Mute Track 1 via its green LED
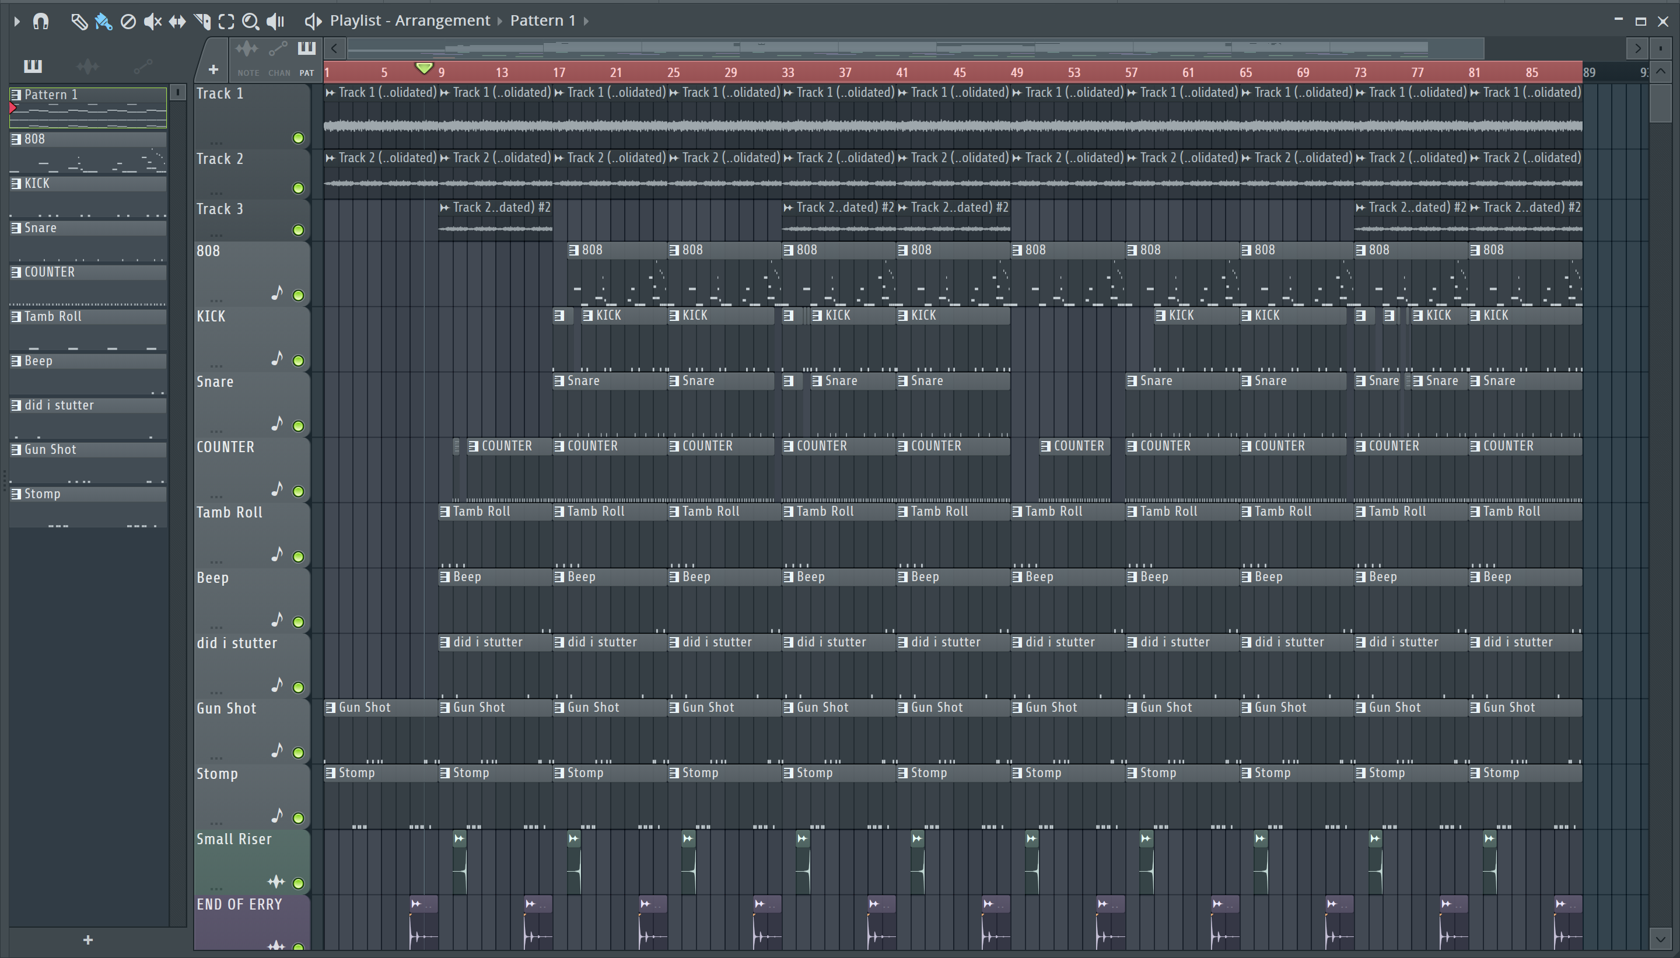This screenshot has height=958, width=1680. [x=298, y=138]
